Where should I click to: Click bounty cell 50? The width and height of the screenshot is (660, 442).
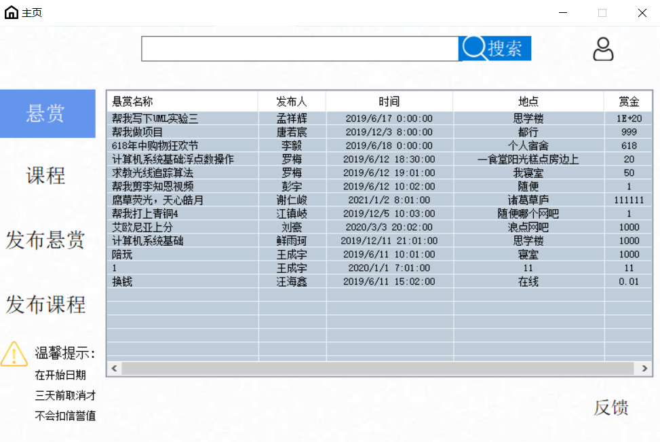(x=629, y=172)
